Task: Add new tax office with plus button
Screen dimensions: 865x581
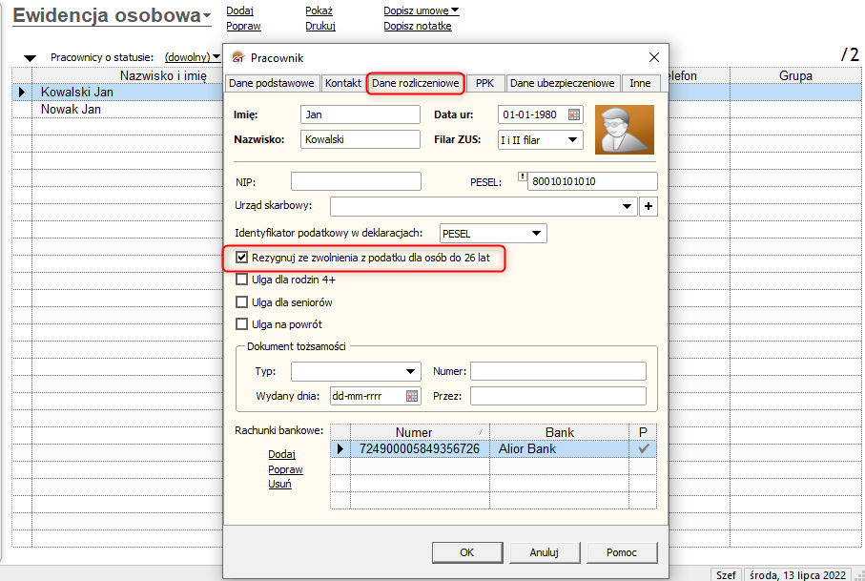Action: pyautogui.click(x=649, y=206)
